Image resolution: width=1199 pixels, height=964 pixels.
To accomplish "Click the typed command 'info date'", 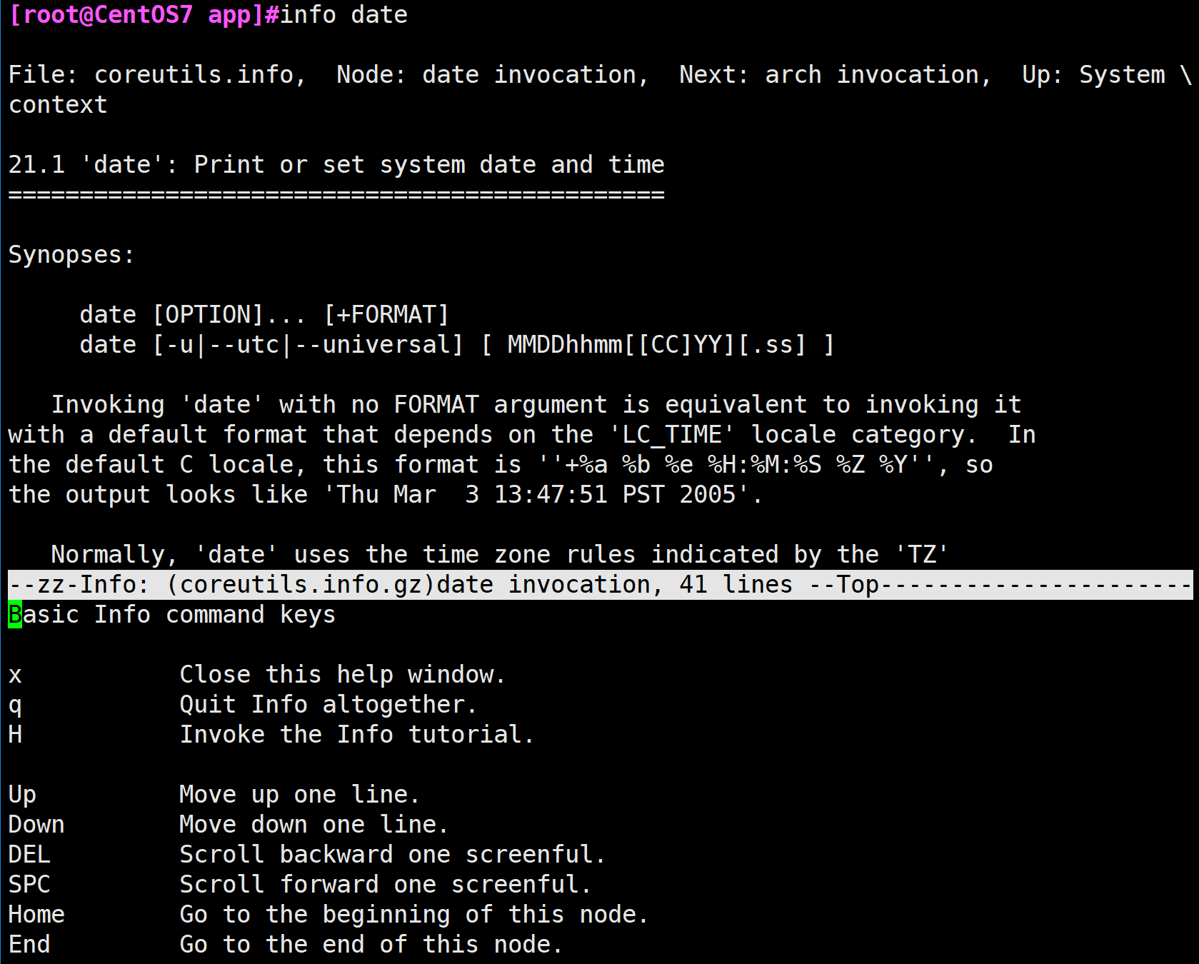I will (x=343, y=15).
